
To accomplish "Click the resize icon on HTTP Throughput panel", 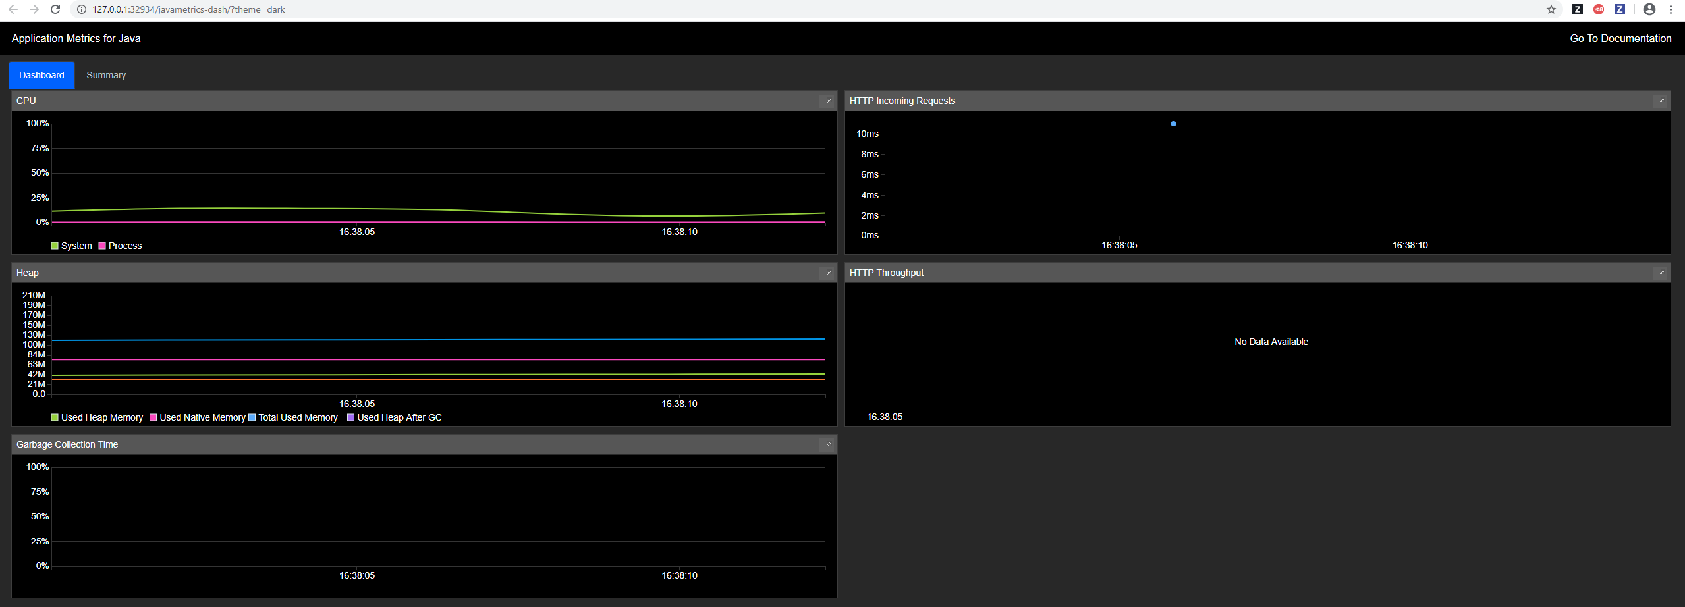I will point(1661,273).
